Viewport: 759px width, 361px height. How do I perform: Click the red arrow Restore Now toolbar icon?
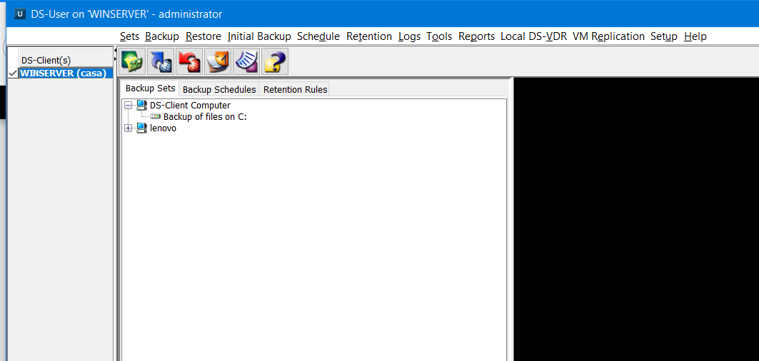(x=189, y=61)
